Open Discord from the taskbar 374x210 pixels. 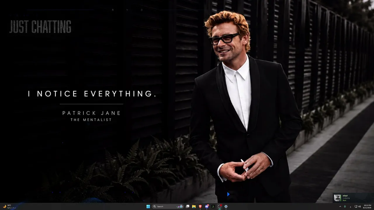coord(207,206)
